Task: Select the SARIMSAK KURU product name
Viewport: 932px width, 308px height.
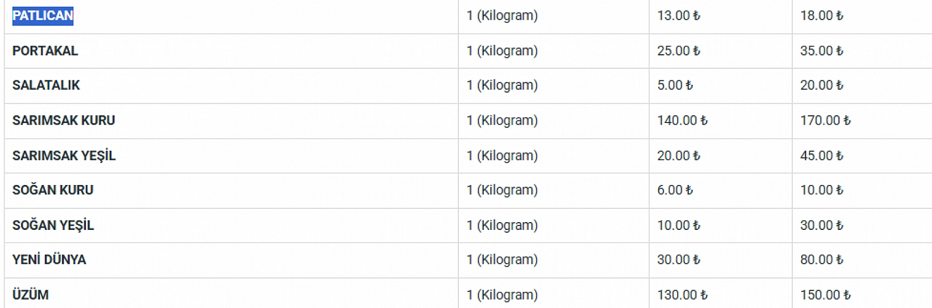Action: pos(63,120)
